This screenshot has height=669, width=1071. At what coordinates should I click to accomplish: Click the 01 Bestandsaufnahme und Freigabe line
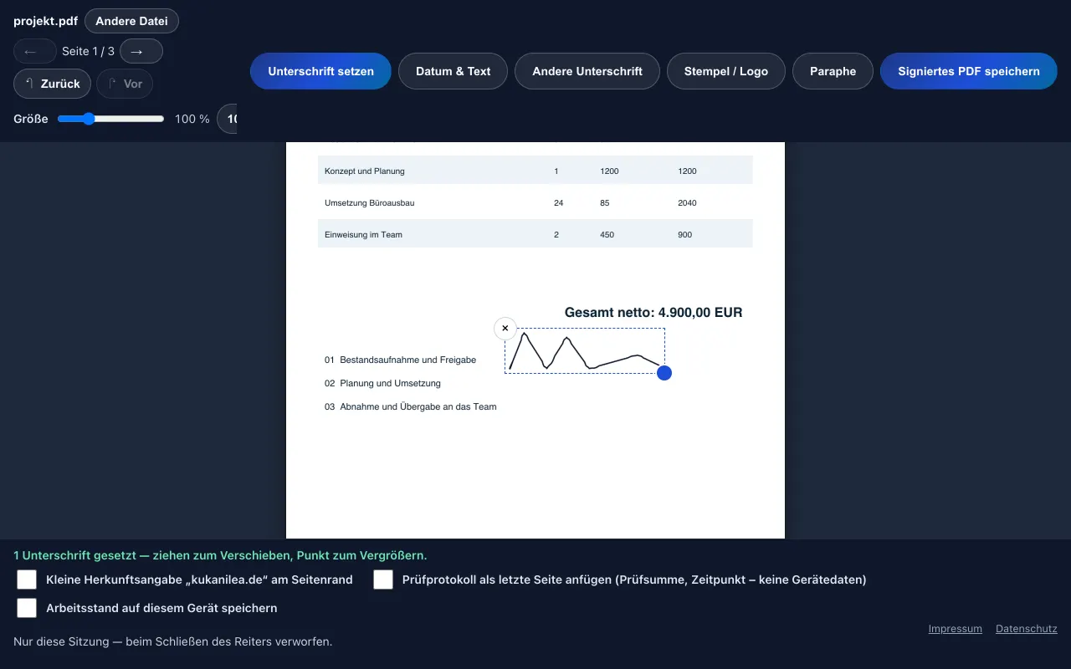pos(400,360)
